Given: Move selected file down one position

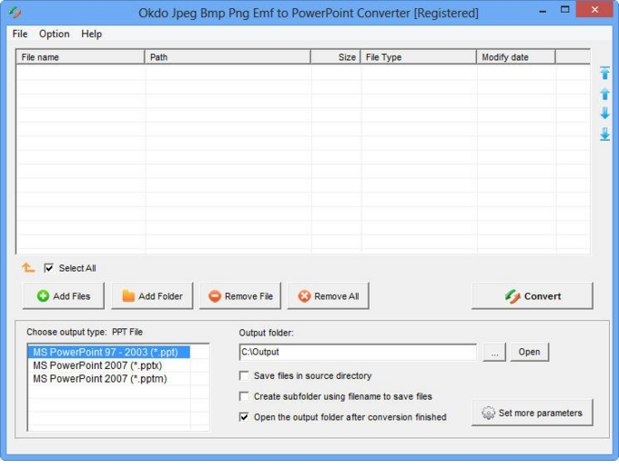Looking at the screenshot, I should point(604,114).
